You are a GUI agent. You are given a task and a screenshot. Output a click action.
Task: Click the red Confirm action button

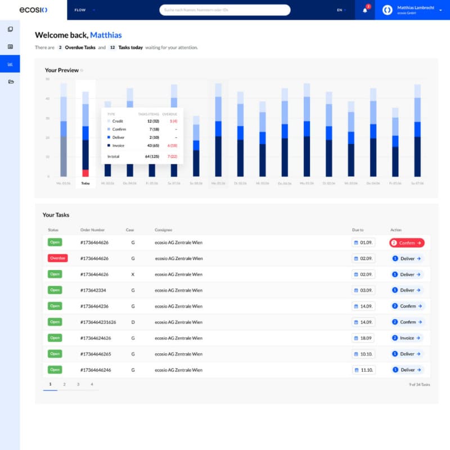(x=406, y=242)
